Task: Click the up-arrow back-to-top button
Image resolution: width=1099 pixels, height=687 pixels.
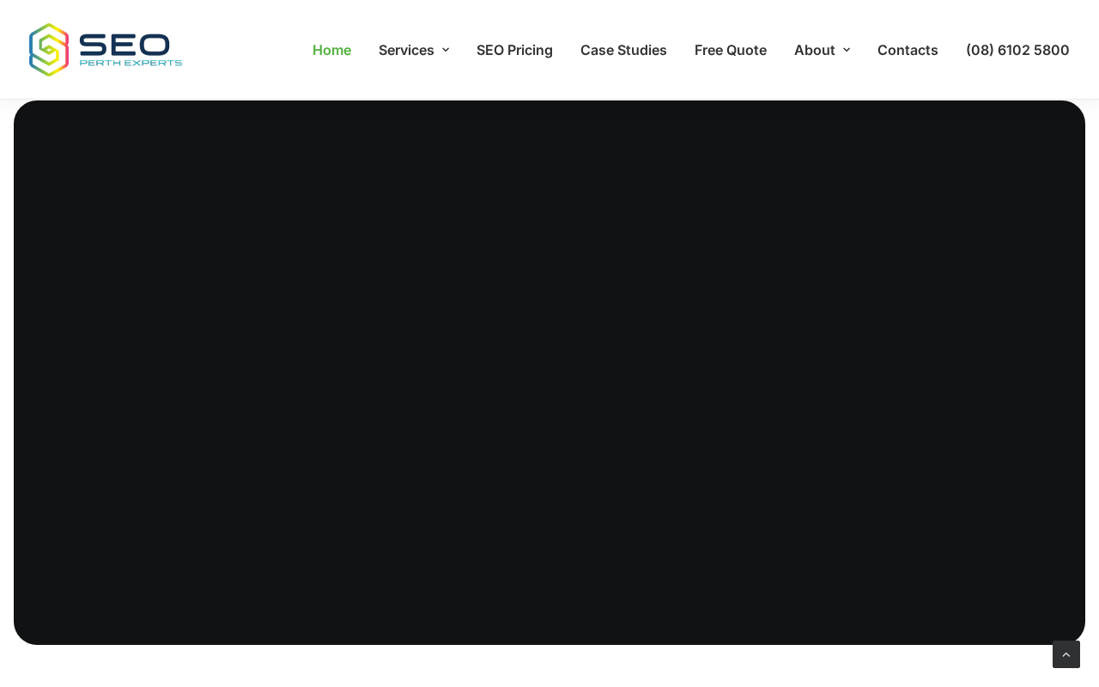Action: click(x=1066, y=654)
